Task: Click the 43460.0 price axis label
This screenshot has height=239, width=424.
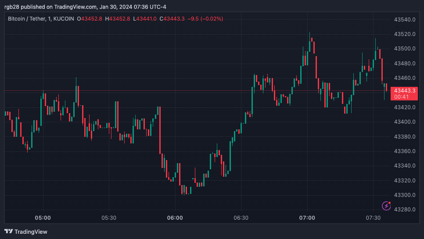Action: 405,78
